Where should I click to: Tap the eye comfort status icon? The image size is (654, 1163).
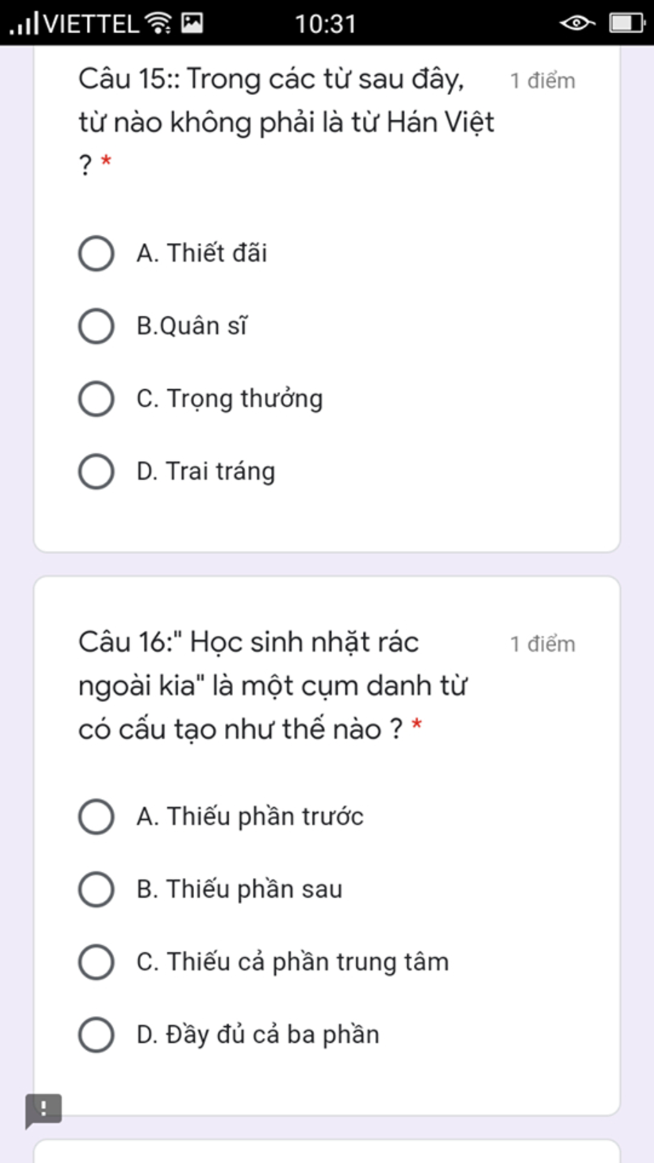pos(577,24)
